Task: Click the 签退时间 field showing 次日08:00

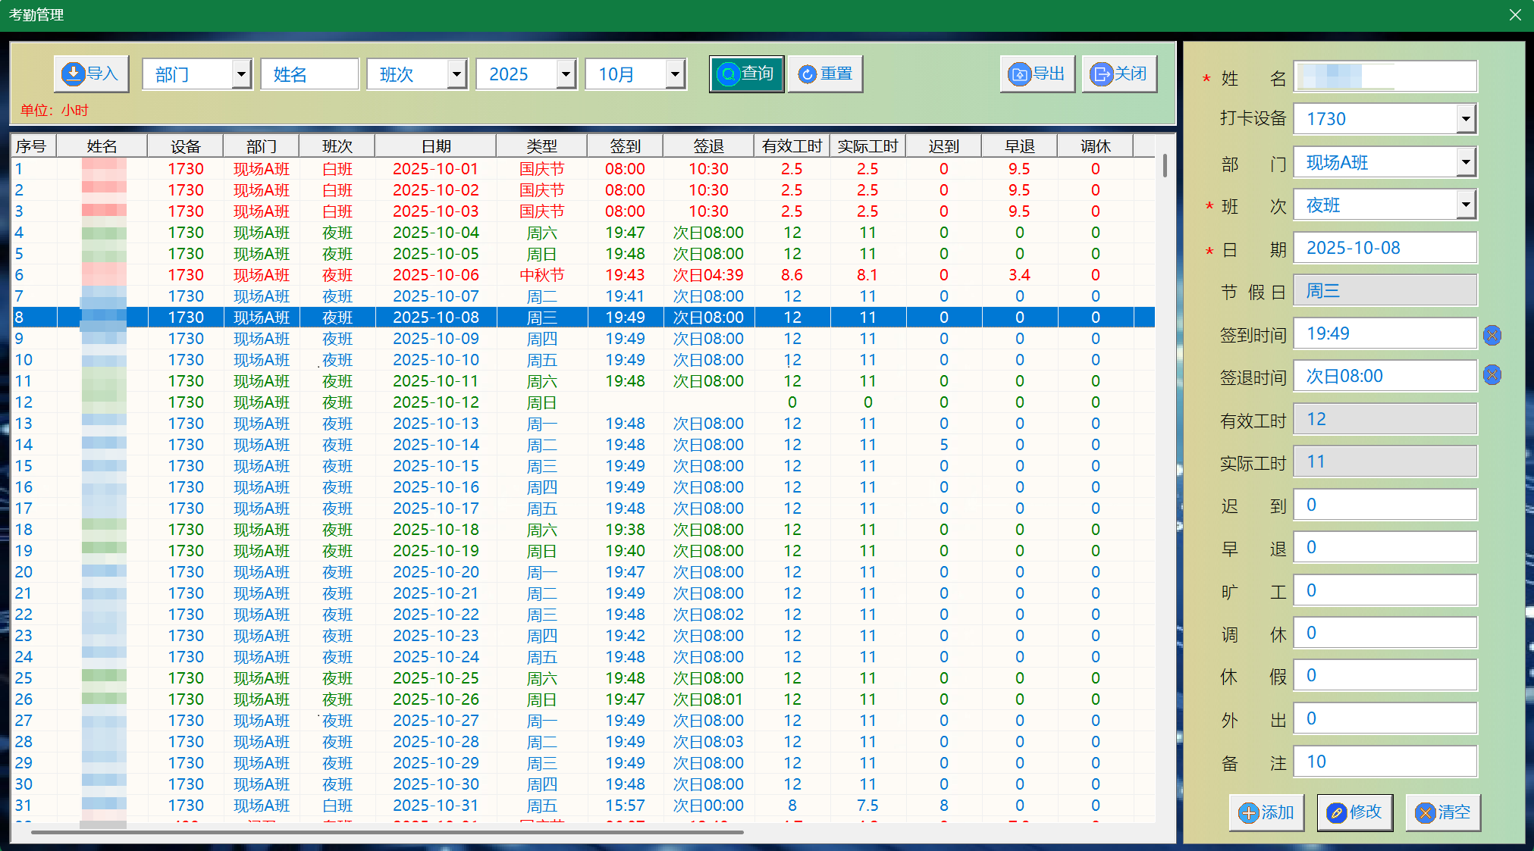Action: [1385, 376]
